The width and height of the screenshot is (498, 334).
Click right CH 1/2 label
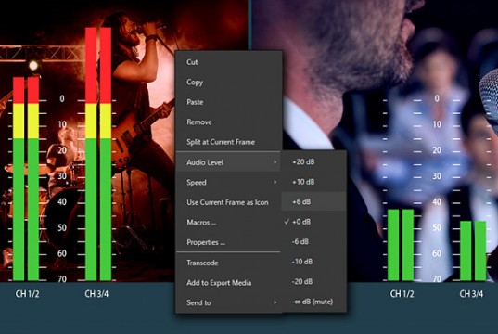tap(402, 294)
